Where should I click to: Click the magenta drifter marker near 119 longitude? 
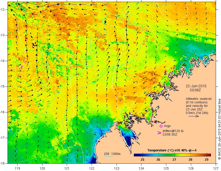[21, 67]
